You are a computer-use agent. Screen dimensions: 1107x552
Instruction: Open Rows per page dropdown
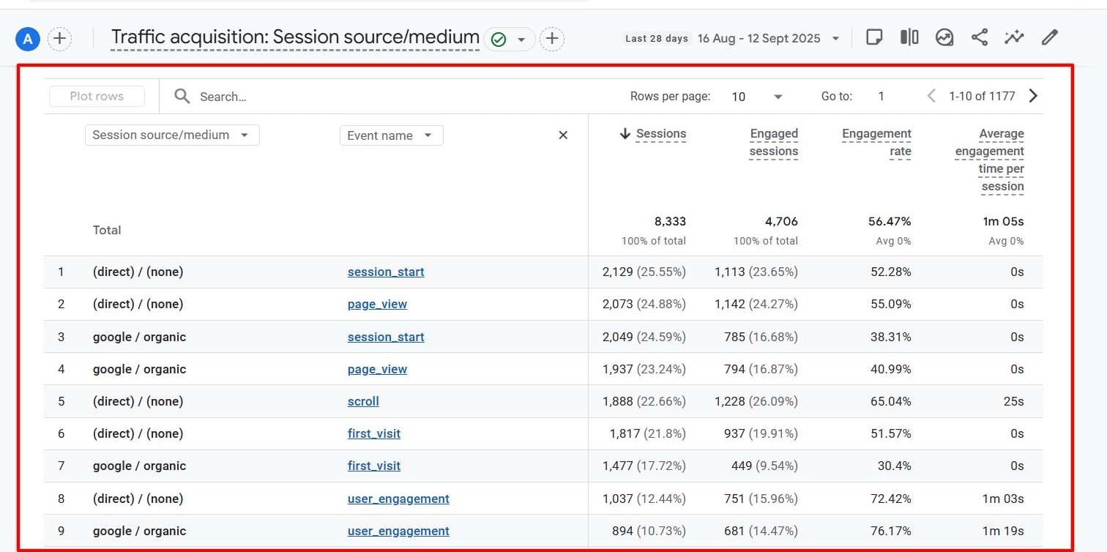[757, 97]
